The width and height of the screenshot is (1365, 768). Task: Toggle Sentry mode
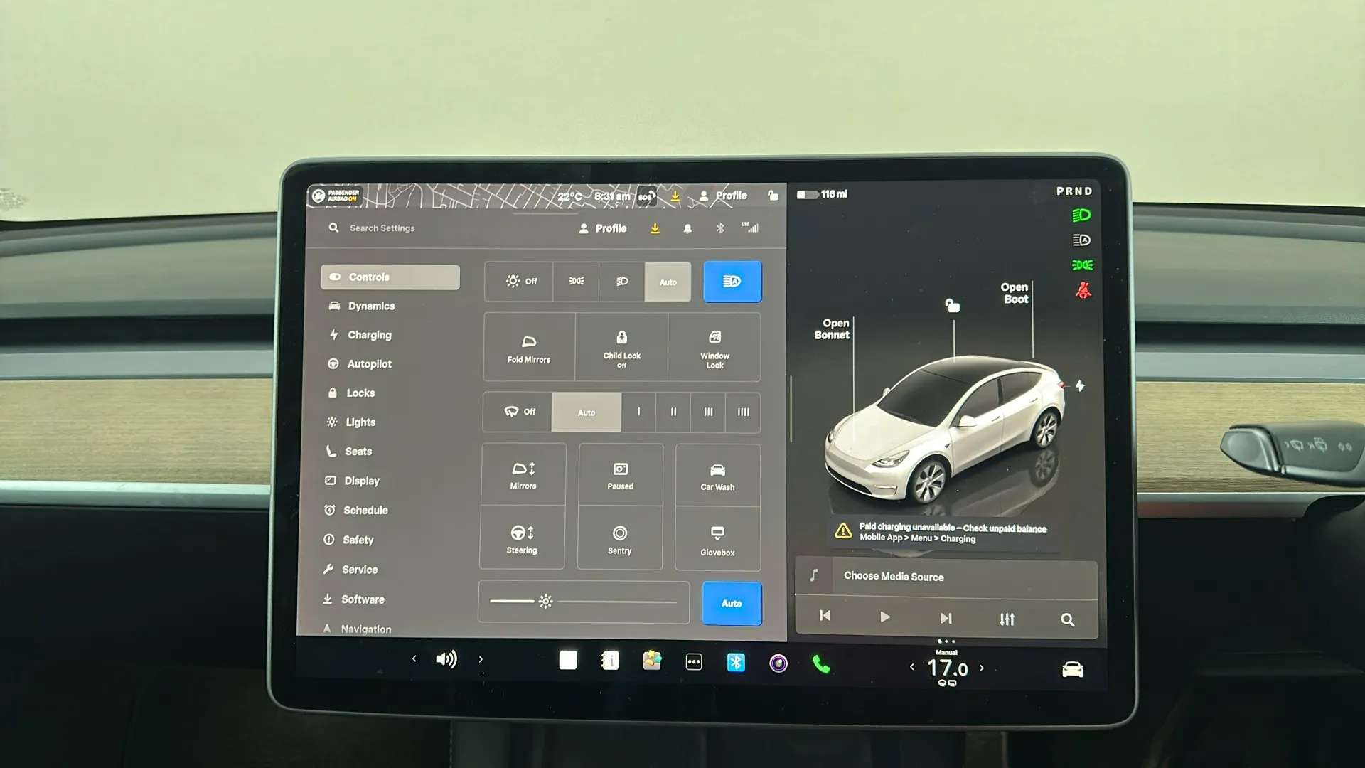point(619,540)
